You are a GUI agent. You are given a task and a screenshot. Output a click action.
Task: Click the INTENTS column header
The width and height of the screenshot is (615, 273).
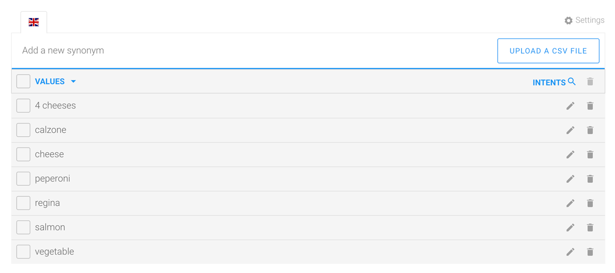(x=549, y=82)
